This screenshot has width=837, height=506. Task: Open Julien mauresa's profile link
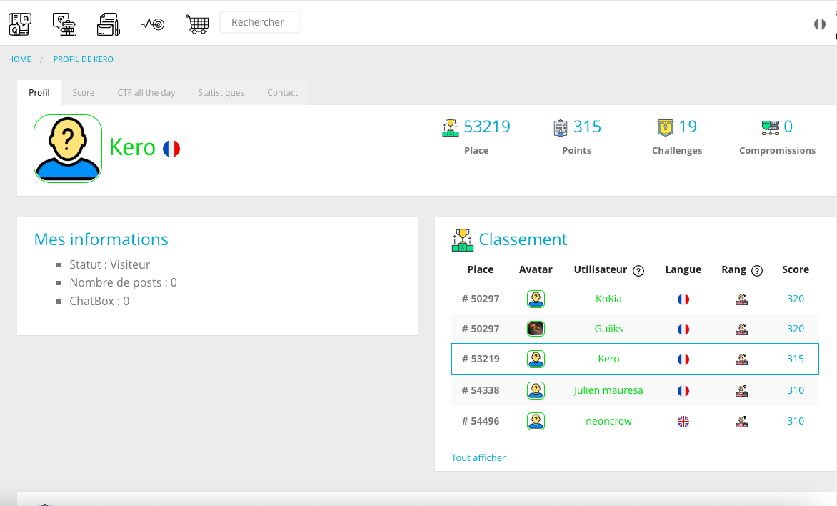click(x=608, y=390)
